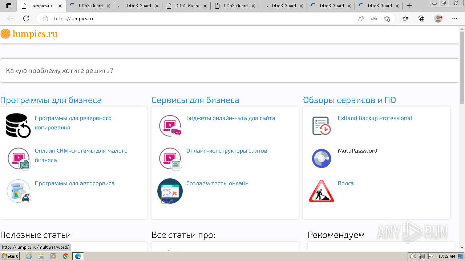This screenshot has width=465, height=261.
Task: Reload the page with the refresh button
Action: click(x=26, y=18)
